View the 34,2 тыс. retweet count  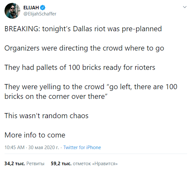(15, 164)
